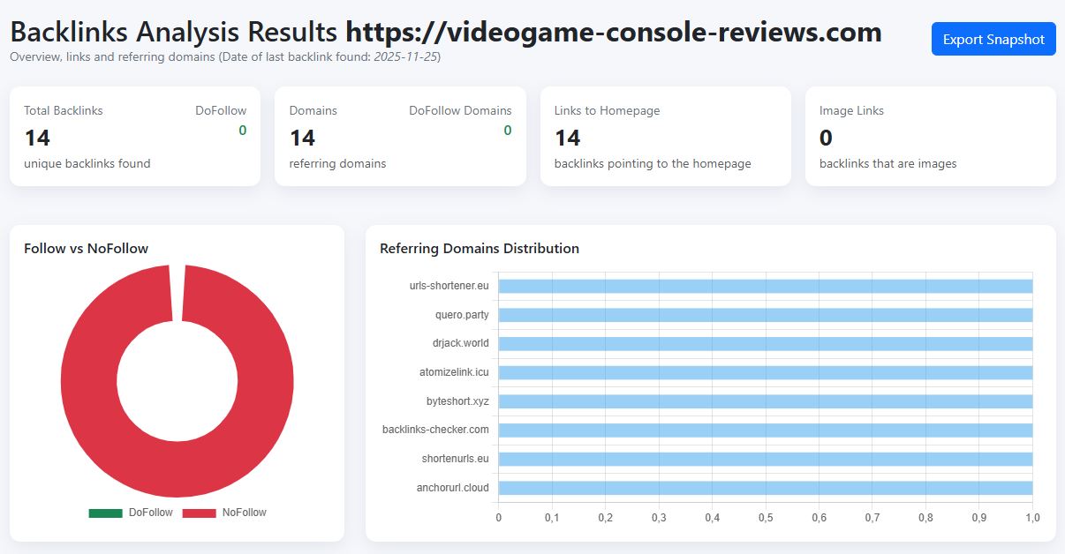Click the Image Links count 0

[x=826, y=138]
